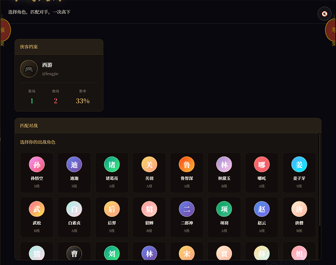Click the character list scrollbar
This screenshot has height=265, width=336.
click(320, 180)
